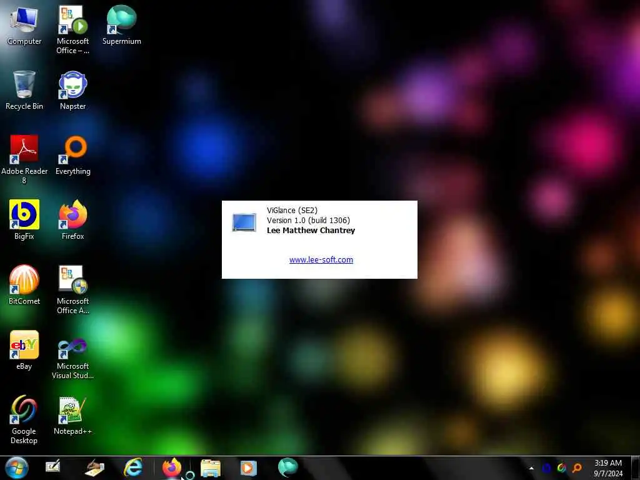The width and height of the screenshot is (640, 480).
Task: Select the BitComet desktop shortcut
Action: [x=24, y=285]
